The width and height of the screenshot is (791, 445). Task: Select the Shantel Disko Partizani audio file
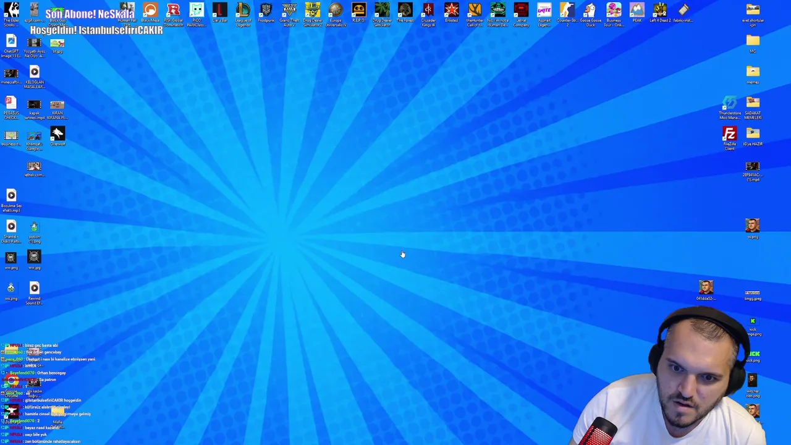(x=11, y=231)
